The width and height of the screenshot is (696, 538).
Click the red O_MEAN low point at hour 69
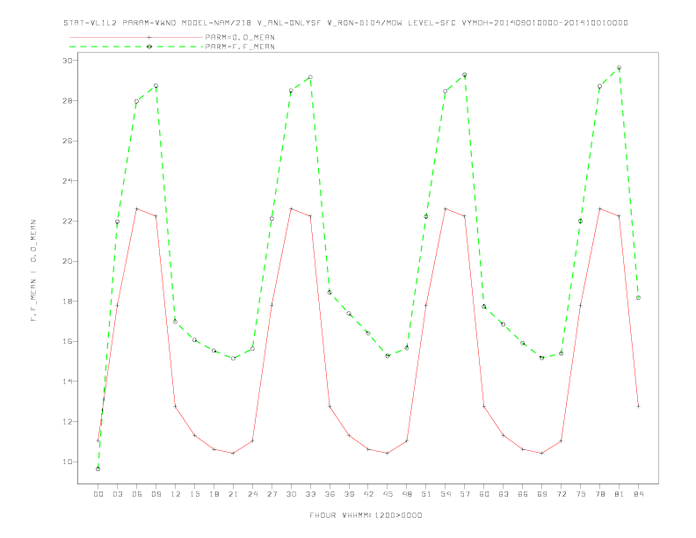(542, 454)
